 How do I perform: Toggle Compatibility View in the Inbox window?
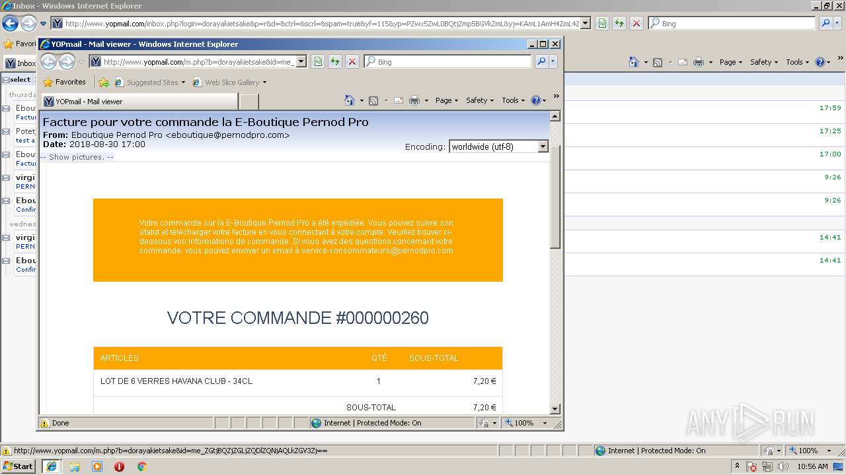click(x=602, y=23)
